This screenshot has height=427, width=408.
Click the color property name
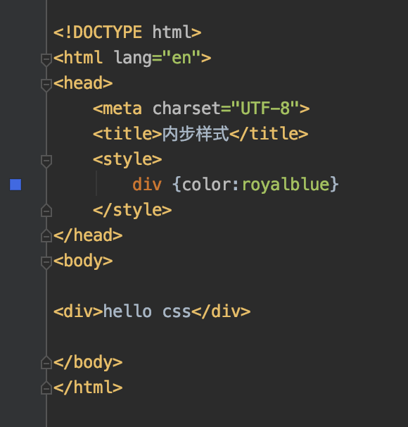[x=208, y=185]
